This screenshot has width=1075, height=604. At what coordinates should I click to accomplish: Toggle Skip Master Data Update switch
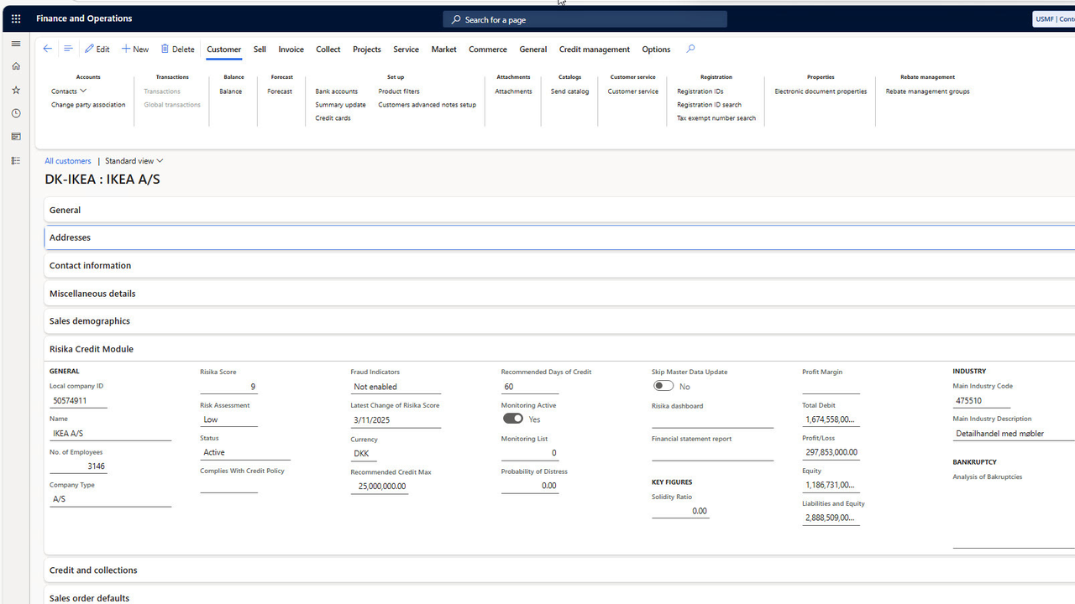coord(663,386)
